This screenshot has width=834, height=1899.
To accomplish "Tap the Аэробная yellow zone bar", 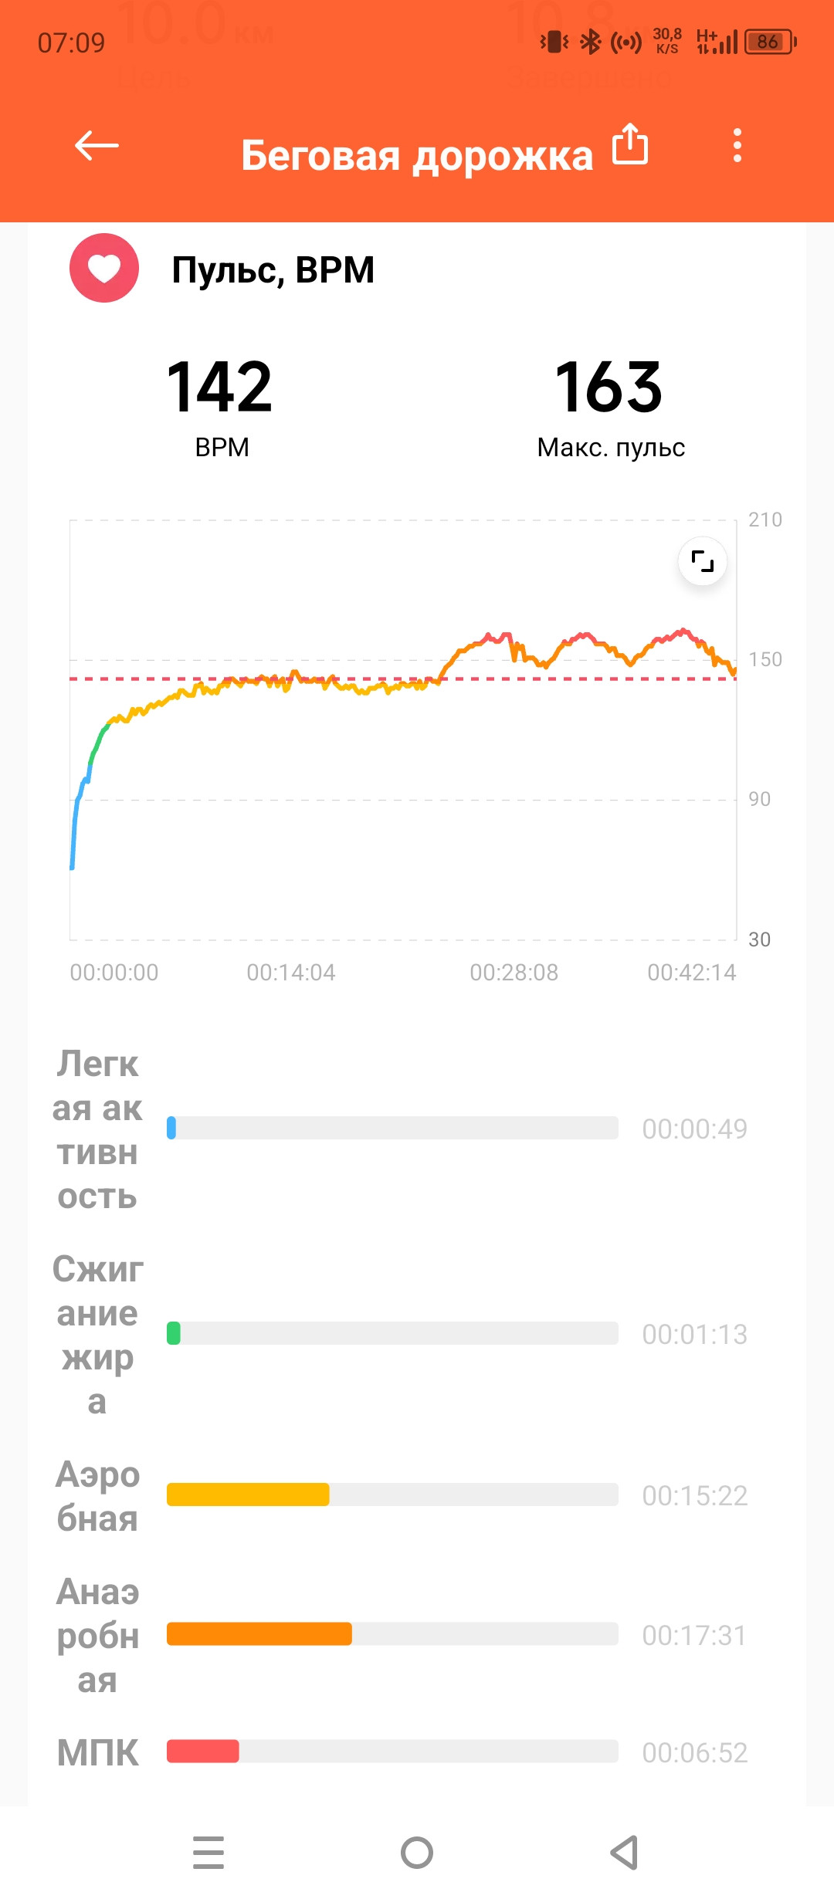I will [392, 1494].
